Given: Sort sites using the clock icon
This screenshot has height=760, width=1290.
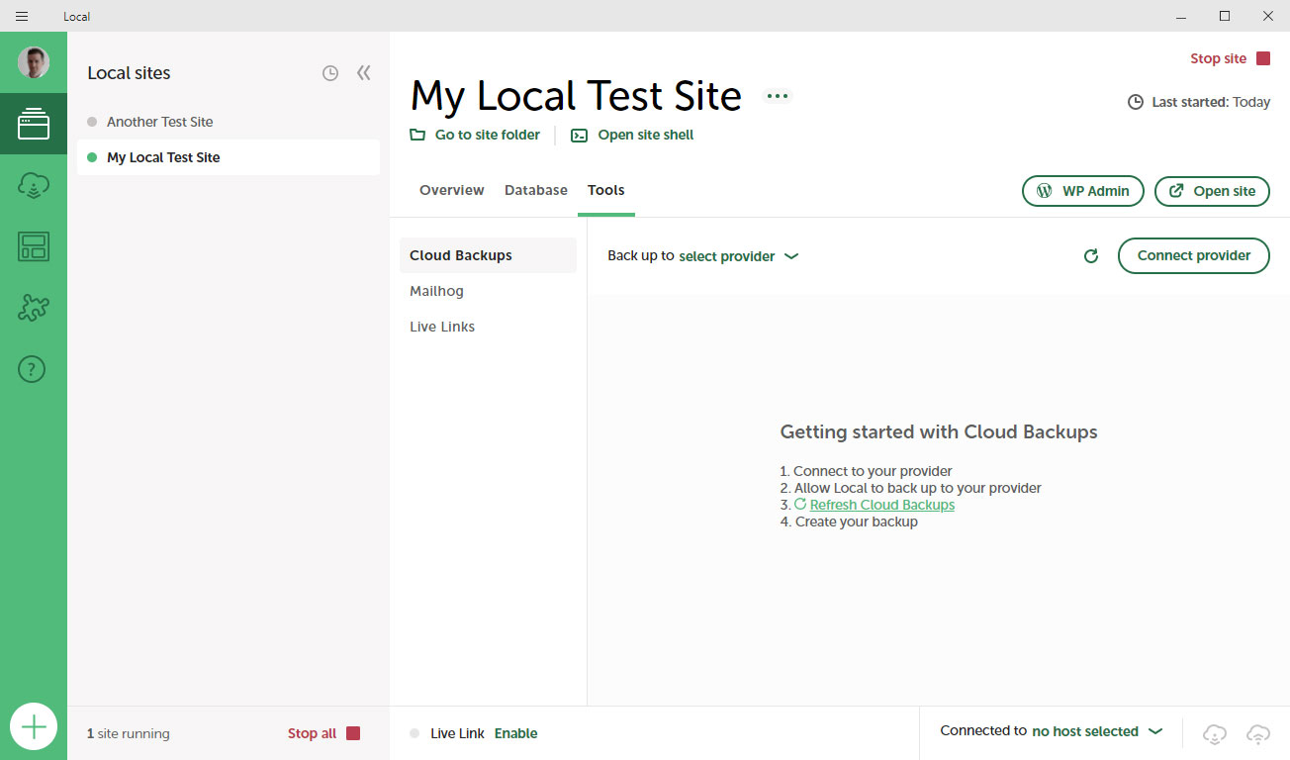Looking at the screenshot, I should [330, 73].
